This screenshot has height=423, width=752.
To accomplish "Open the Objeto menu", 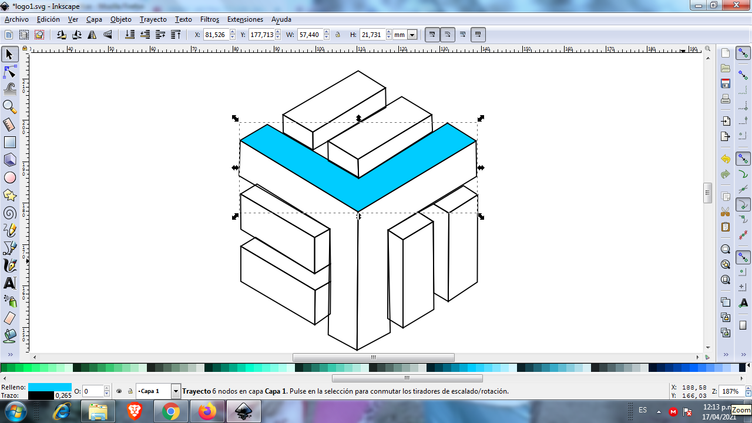I will [x=121, y=19].
